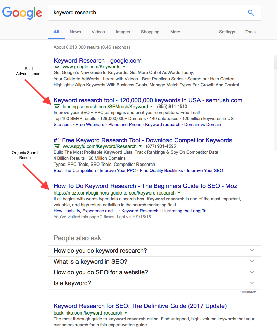Open Moz 'How To Do Keyword Research' result
Screen dimensions: 277x329
[x=145, y=186]
